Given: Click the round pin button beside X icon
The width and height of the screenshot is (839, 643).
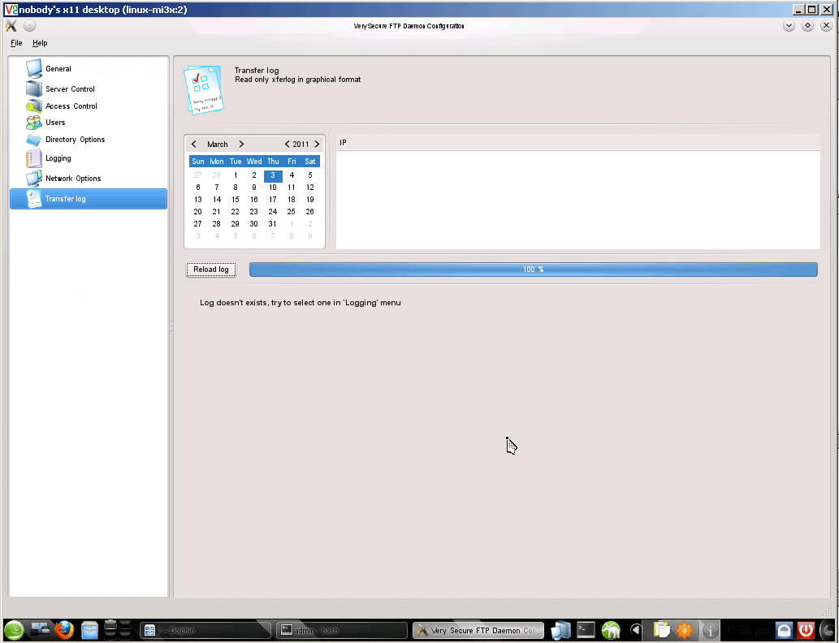Looking at the screenshot, I should point(30,26).
